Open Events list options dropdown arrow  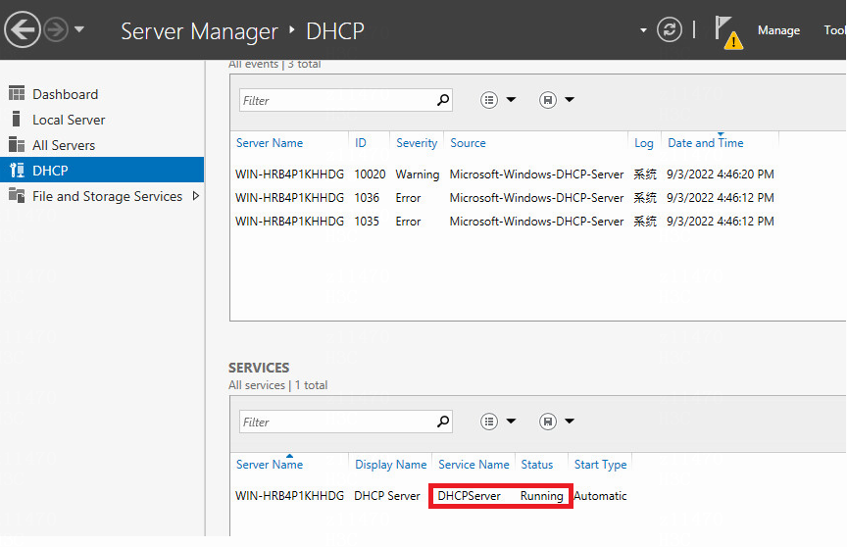[x=511, y=99]
